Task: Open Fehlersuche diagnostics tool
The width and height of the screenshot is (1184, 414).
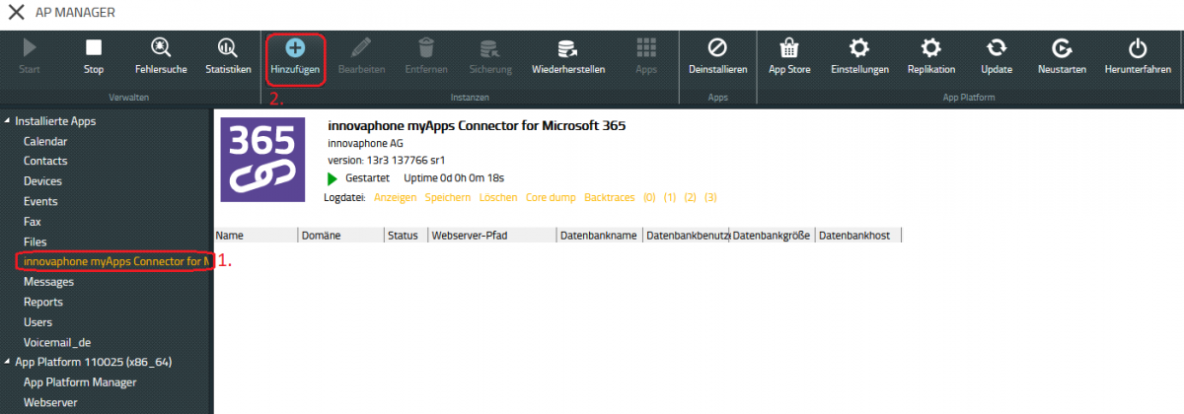Action: 161,47
